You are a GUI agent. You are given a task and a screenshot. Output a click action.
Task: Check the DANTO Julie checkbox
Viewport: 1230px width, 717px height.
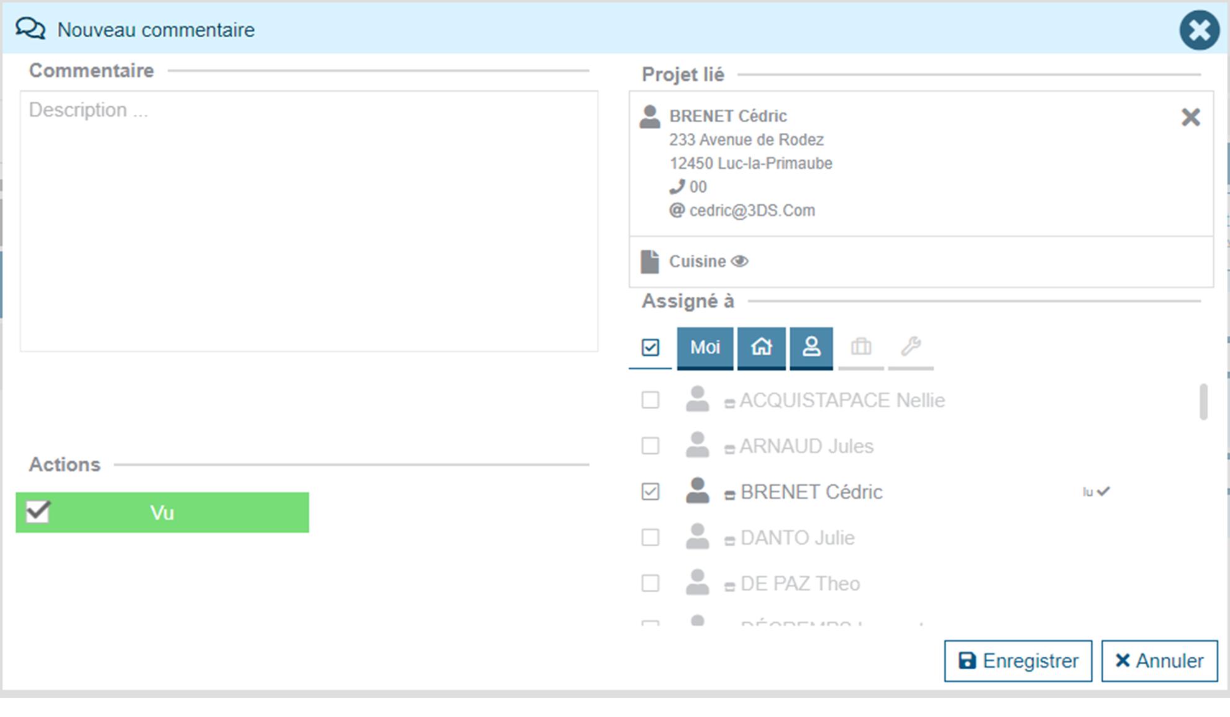pos(650,538)
